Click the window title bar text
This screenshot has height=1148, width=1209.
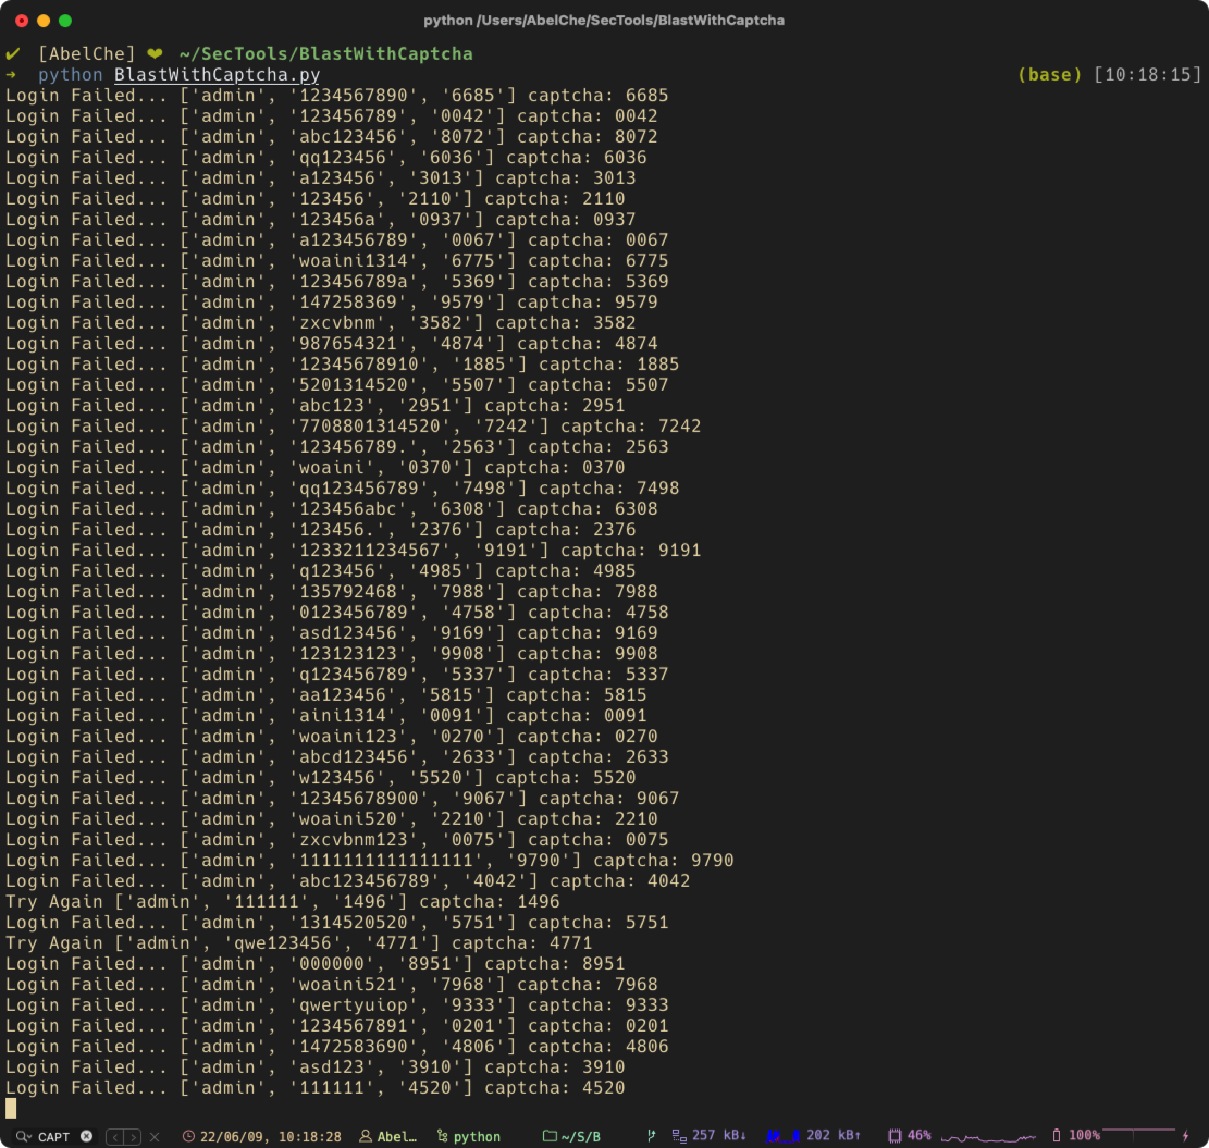point(603,20)
